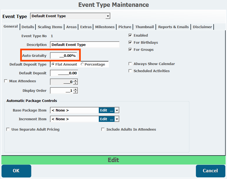Enable the Always Show Calendar checkbox

coord(130,64)
